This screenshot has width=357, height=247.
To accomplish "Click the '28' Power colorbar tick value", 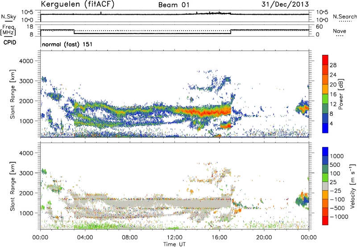I will pos(333,65).
